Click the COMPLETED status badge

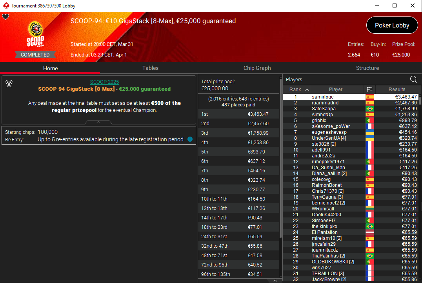[x=35, y=55]
